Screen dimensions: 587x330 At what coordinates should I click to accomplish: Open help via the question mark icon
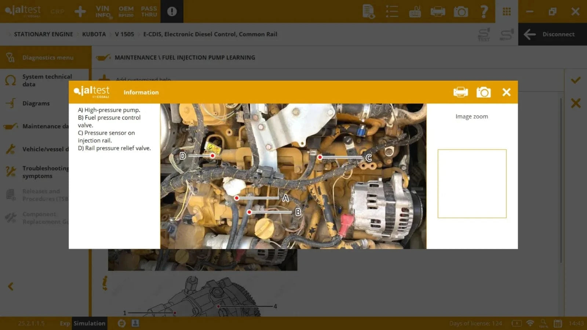click(484, 11)
